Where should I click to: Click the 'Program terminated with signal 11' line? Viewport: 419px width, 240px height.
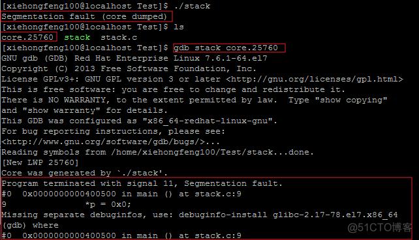click(x=142, y=183)
